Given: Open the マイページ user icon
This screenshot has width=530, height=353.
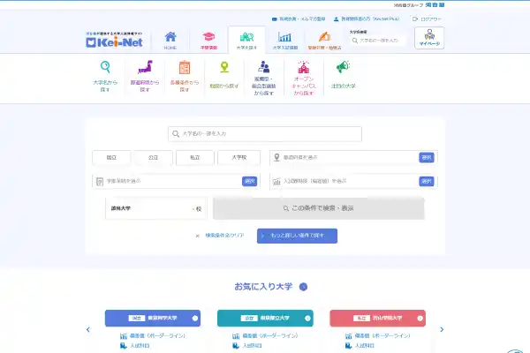Looking at the screenshot, I should pos(428,38).
